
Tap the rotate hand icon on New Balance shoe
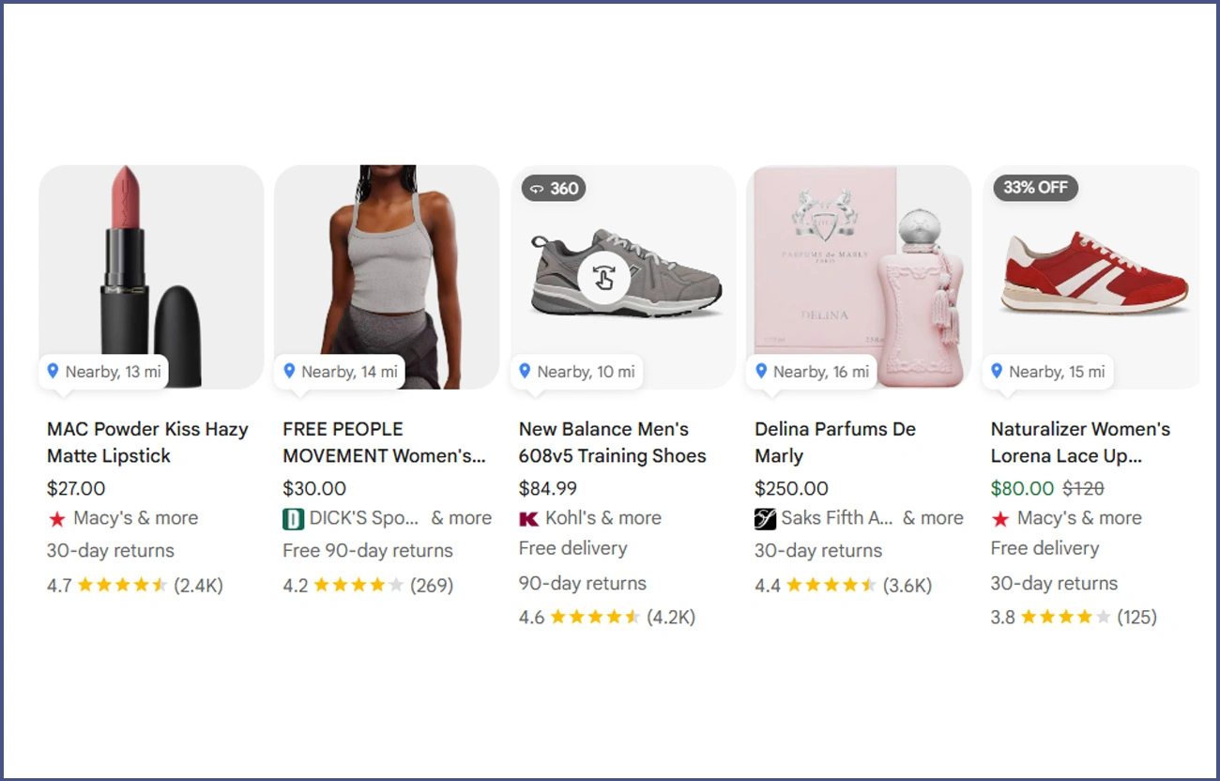[x=602, y=277]
